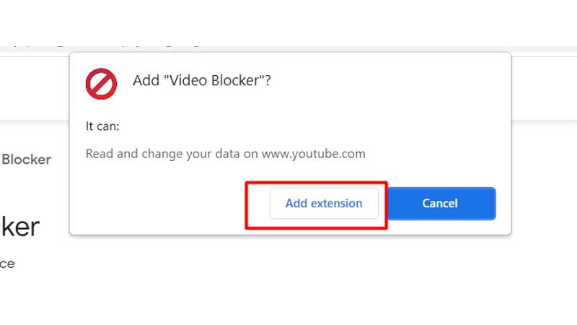Click the www.youtube.com text in permissions
Image resolution: width=577 pixels, height=325 pixels.
point(314,154)
